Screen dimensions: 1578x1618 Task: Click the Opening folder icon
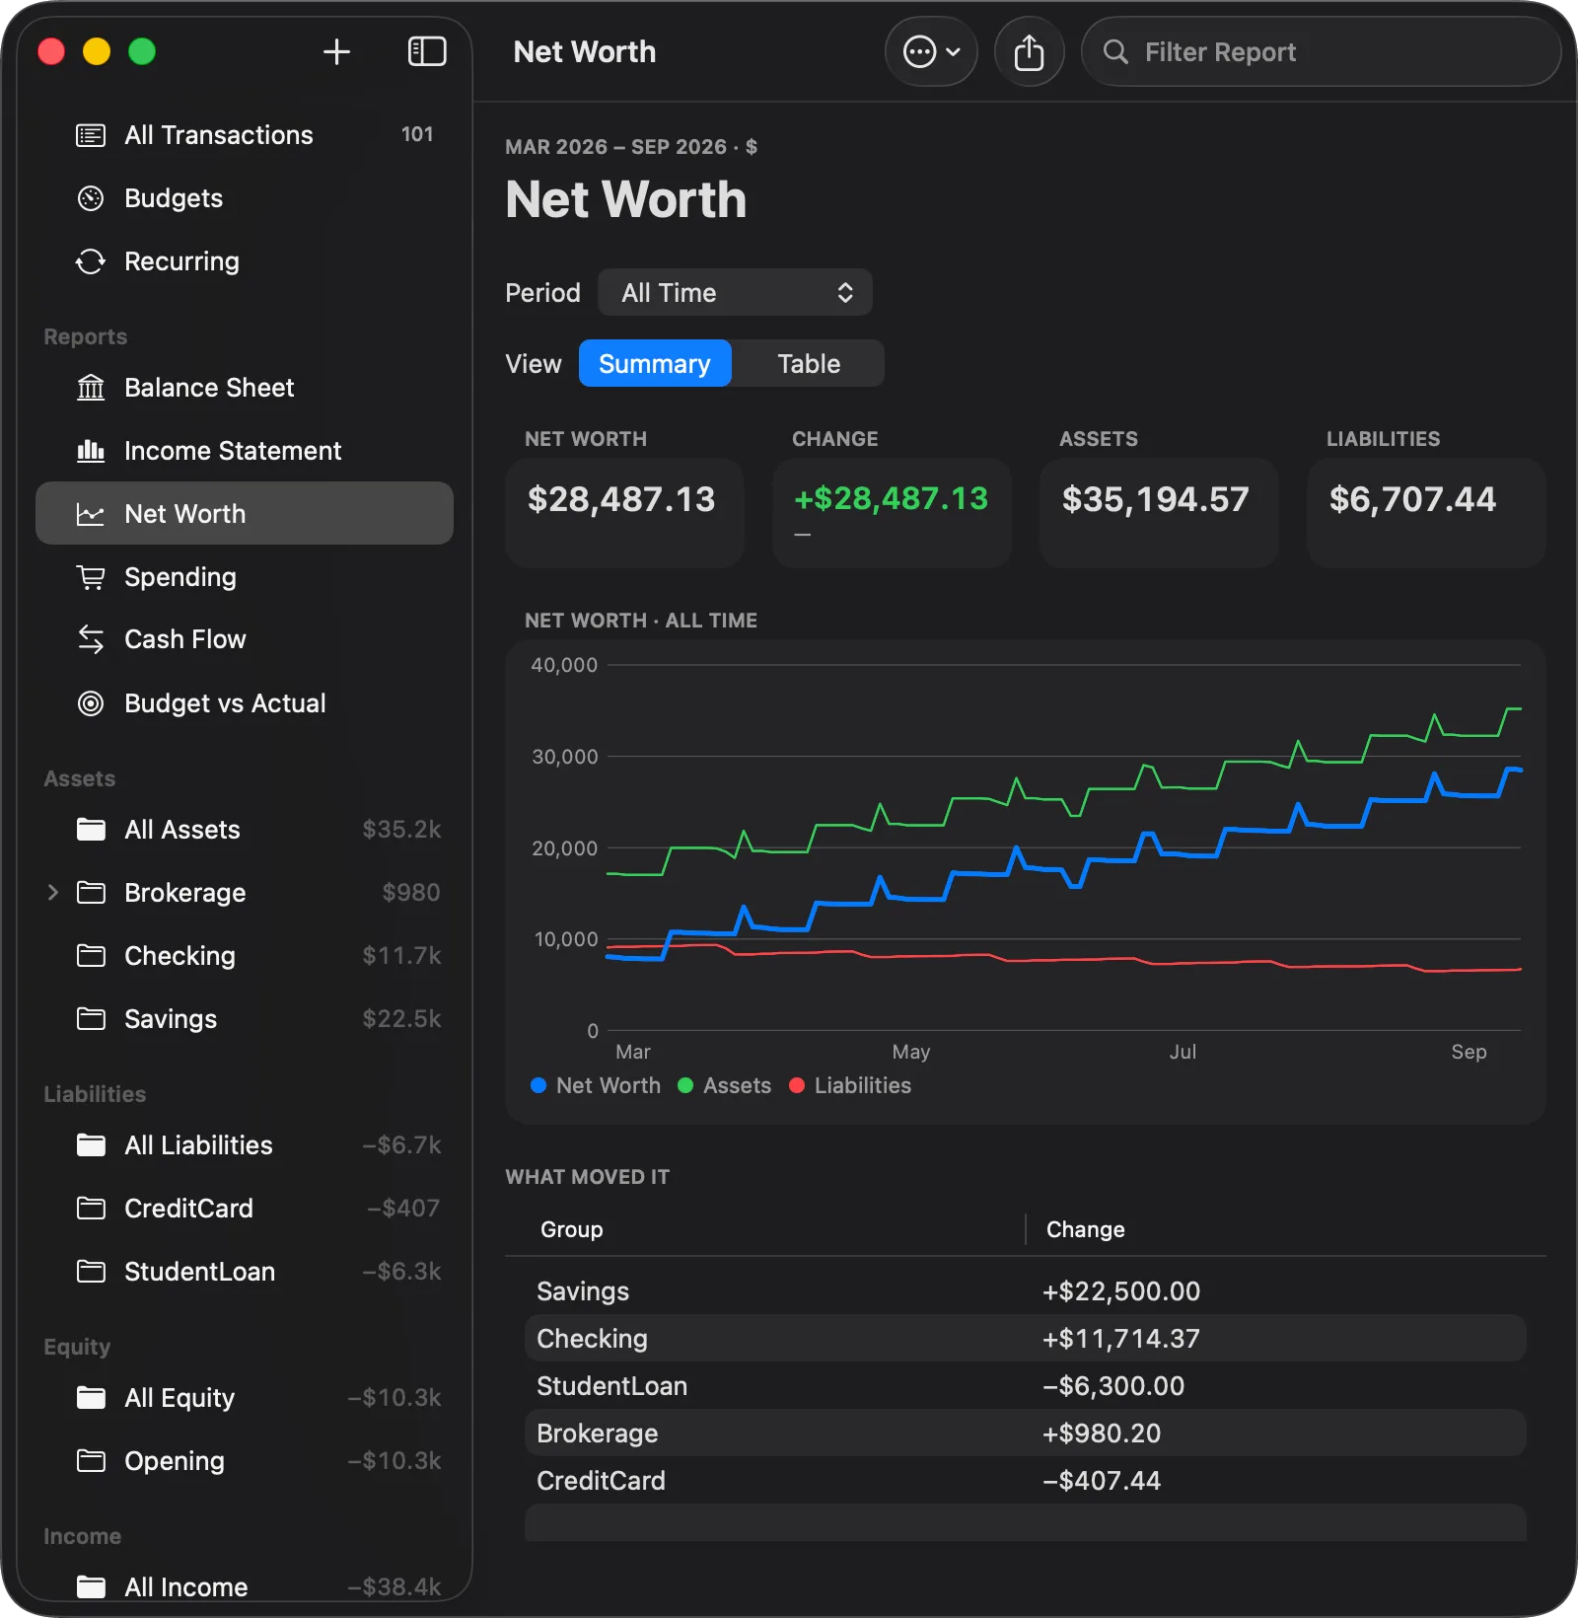point(91,1461)
